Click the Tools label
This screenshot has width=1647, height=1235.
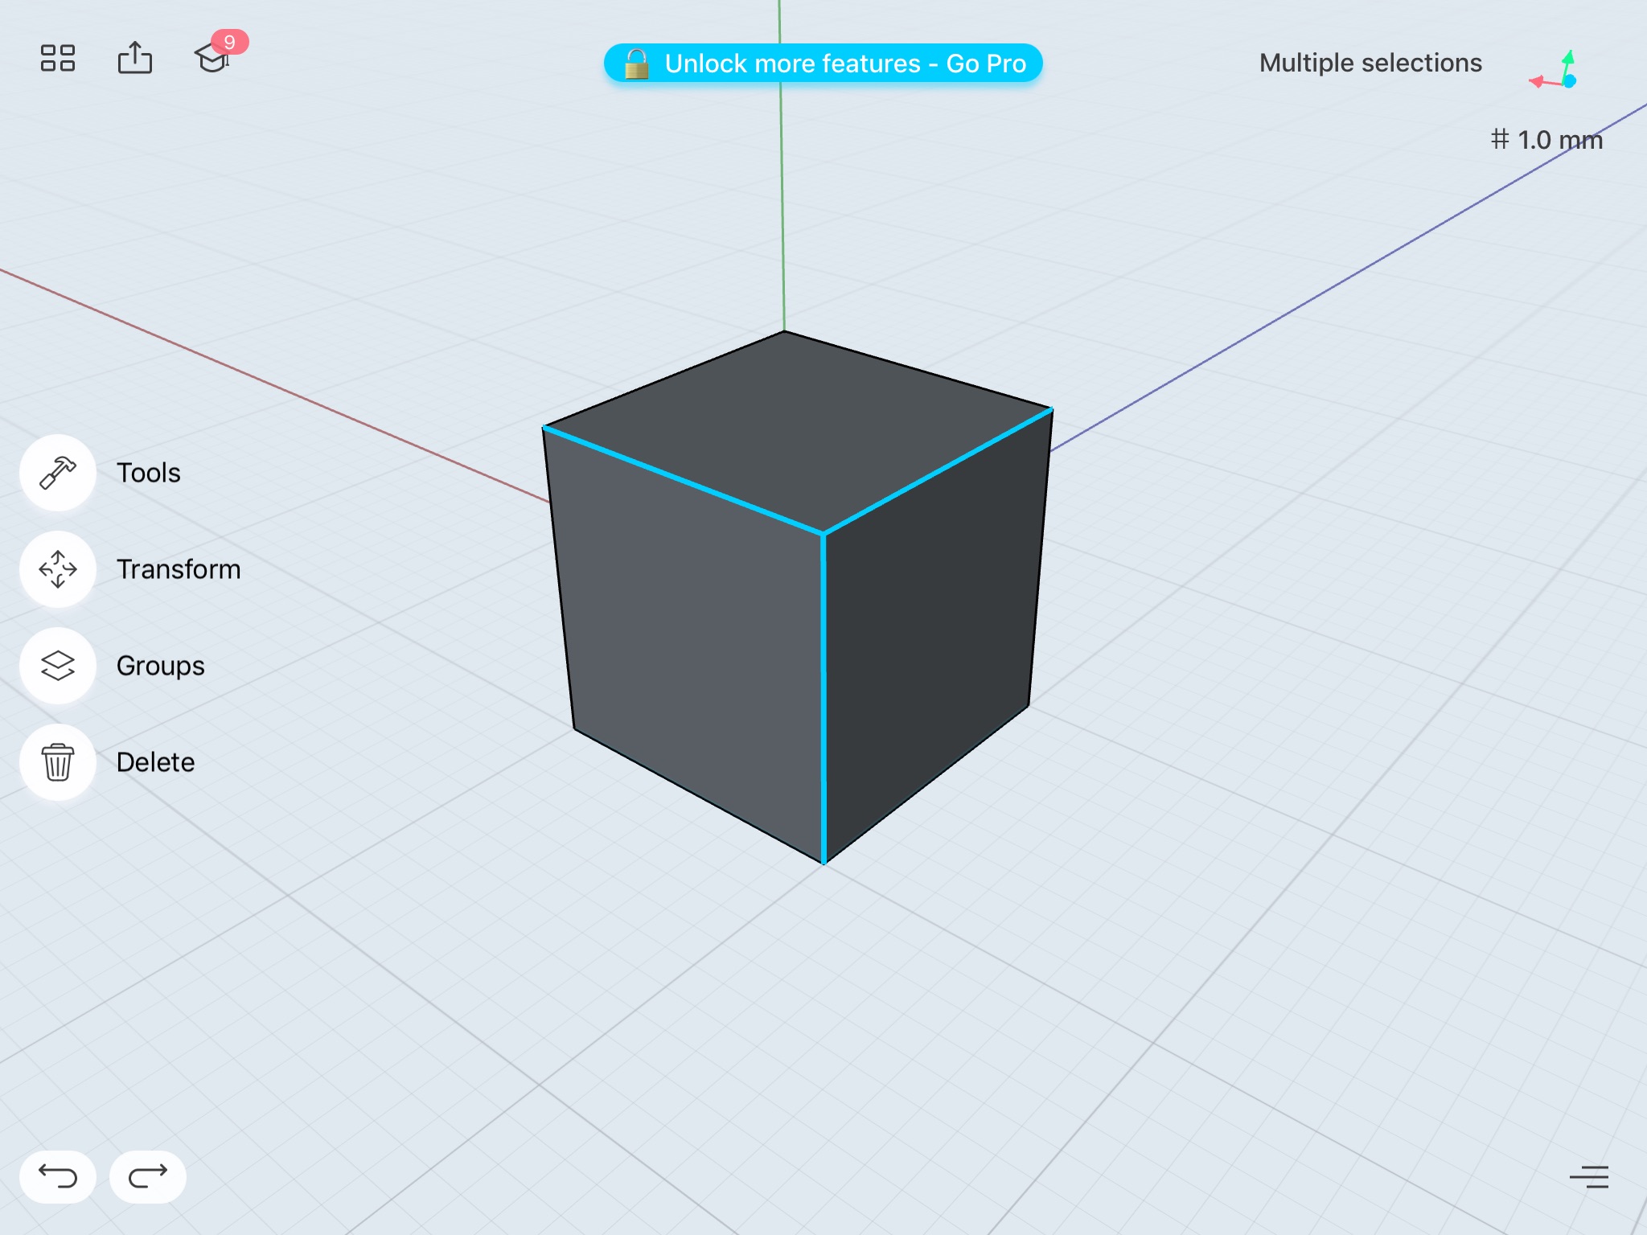(149, 473)
